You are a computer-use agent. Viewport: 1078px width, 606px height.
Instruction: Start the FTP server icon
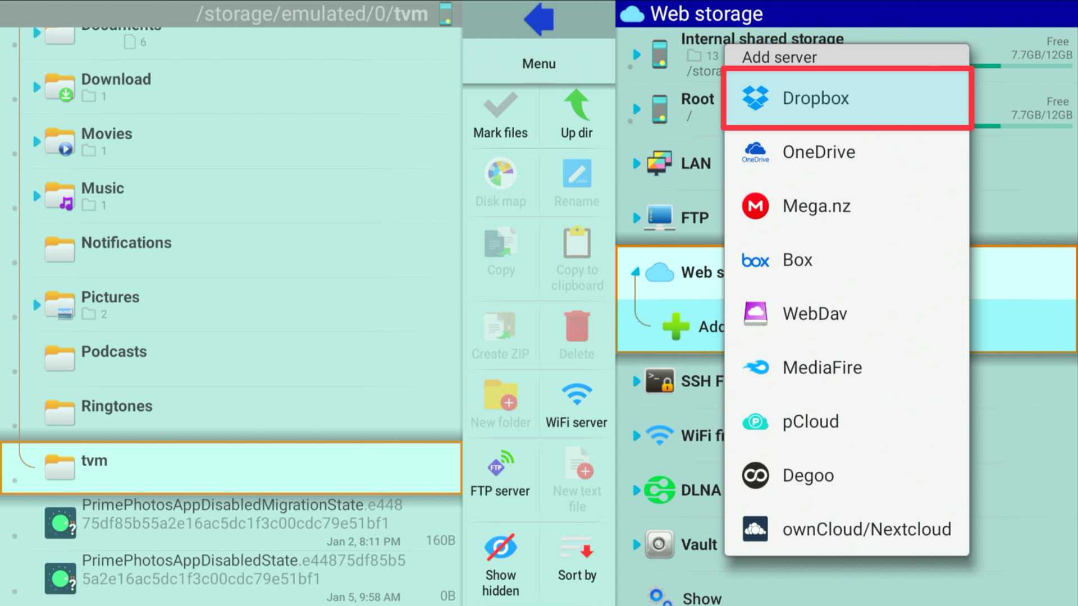(500, 464)
